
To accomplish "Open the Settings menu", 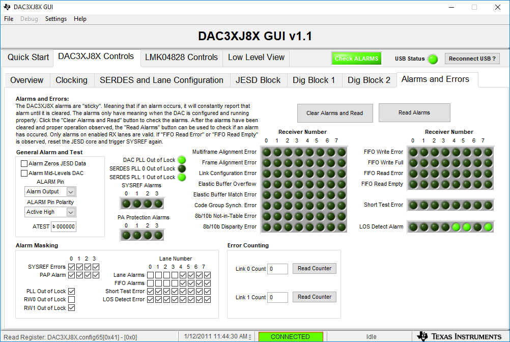I will point(56,19).
